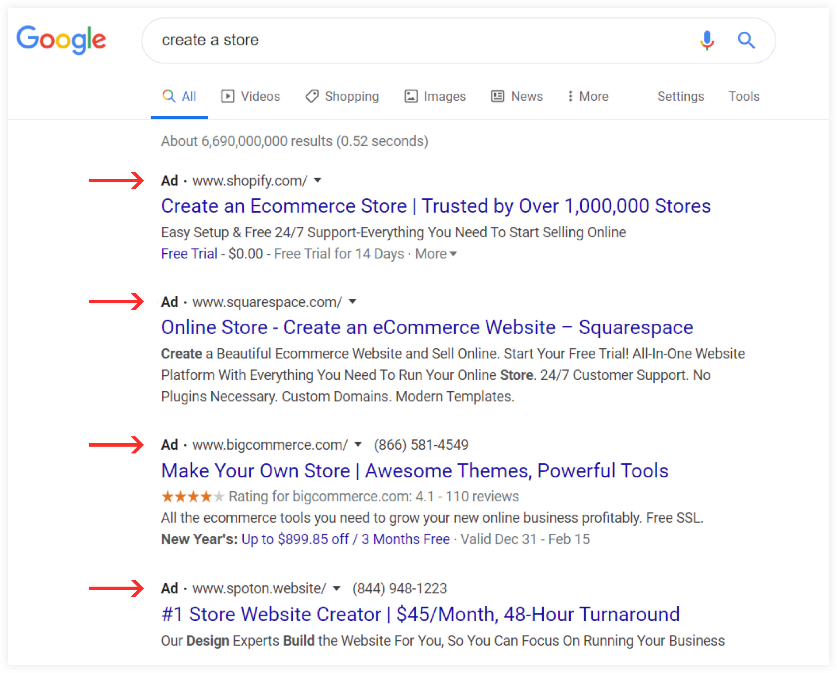Click the 'Rating for bigcommerce.com: 4.1' text
This screenshot has width=837, height=673.
pos(331,496)
